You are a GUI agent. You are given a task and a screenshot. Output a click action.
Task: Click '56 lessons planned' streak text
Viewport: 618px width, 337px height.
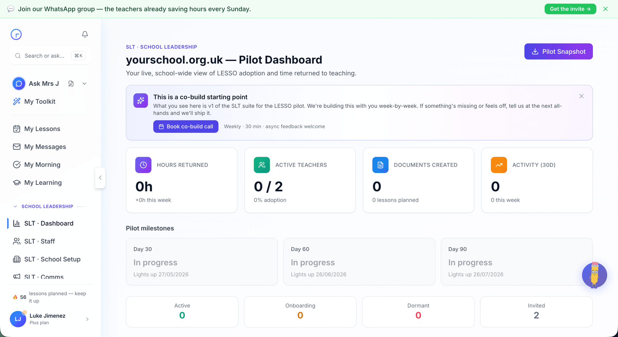(x=53, y=297)
